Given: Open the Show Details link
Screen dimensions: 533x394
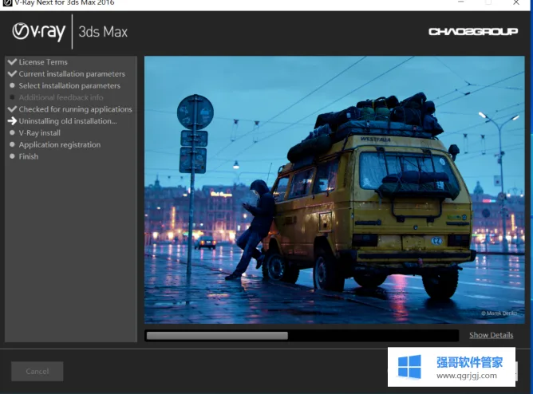Looking at the screenshot, I should [x=492, y=335].
